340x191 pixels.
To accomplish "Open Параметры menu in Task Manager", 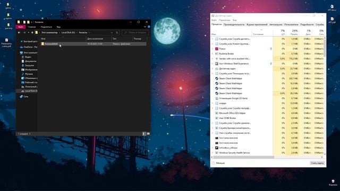I will [224, 20].
